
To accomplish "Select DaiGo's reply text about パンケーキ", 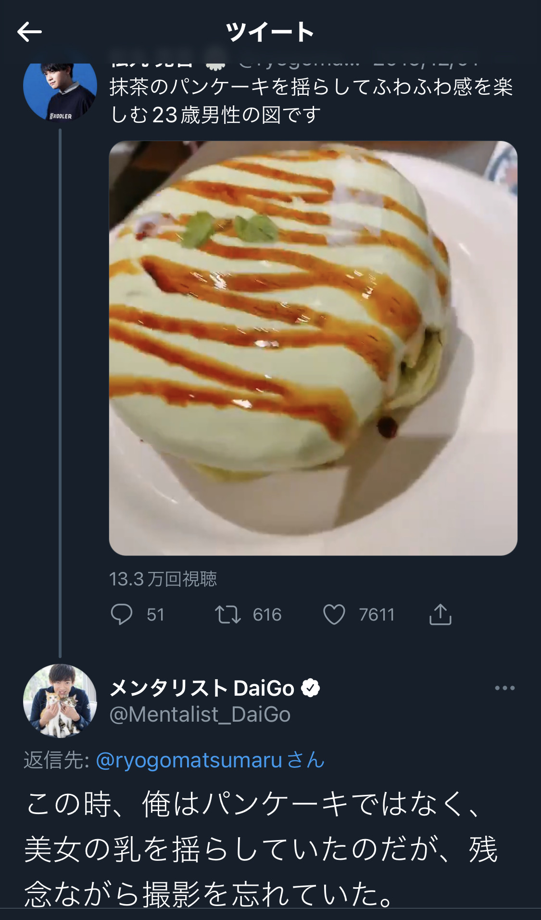I will [x=261, y=848].
